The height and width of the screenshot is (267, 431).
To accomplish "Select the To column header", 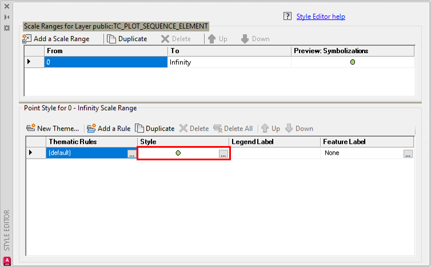I will click(229, 51).
